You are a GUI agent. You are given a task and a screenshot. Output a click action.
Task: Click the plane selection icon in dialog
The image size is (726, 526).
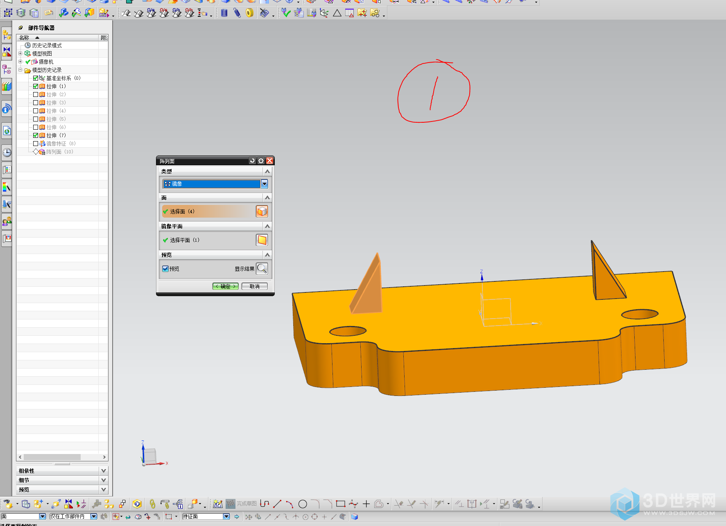click(262, 240)
